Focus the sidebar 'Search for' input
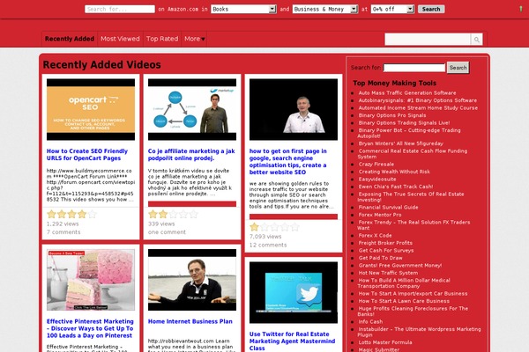This screenshot has width=529, height=352. pyautogui.click(x=414, y=68)
